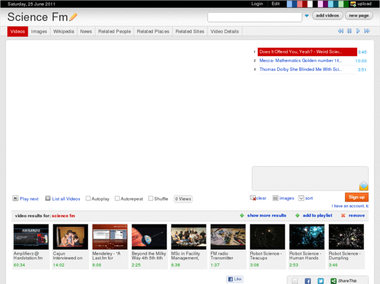Click the remove link
This screenshot has width=380, height=284.
[356, 215]
